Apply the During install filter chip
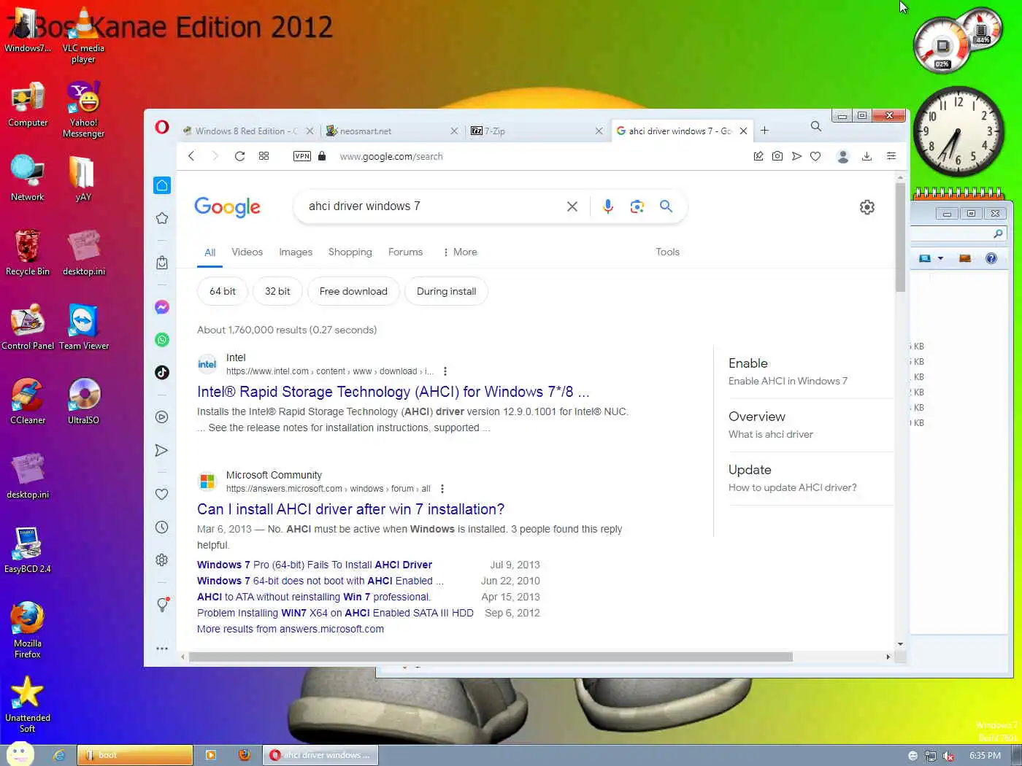Screen dimensions: 1022x766 446,291
